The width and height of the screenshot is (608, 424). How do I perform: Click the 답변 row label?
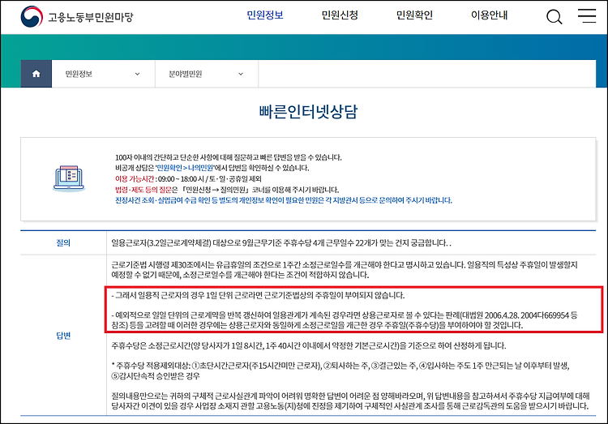[63, 336]
